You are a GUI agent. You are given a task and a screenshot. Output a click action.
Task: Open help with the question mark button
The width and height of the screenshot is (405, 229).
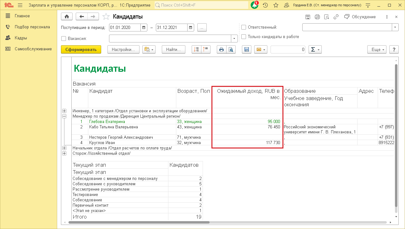click(x=394, y=49)
